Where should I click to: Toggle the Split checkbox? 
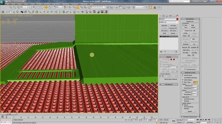[191, 39]
